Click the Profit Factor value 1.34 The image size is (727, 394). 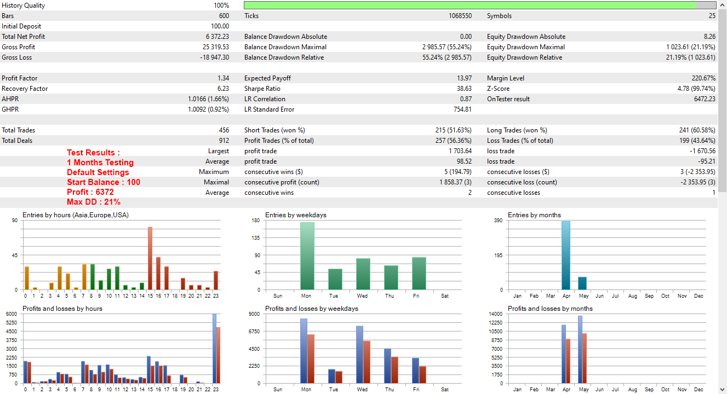(224, 78)
